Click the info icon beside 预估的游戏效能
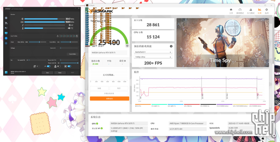Image resolution: width=280 pixels, height=142 pixels. [x=171, y=46]
